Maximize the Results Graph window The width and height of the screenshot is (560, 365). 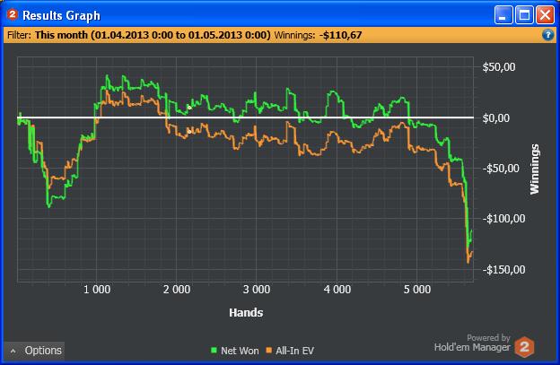tap(524, 15)
